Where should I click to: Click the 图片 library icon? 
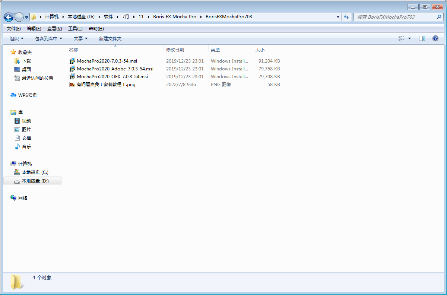click(x=17, y=129)
